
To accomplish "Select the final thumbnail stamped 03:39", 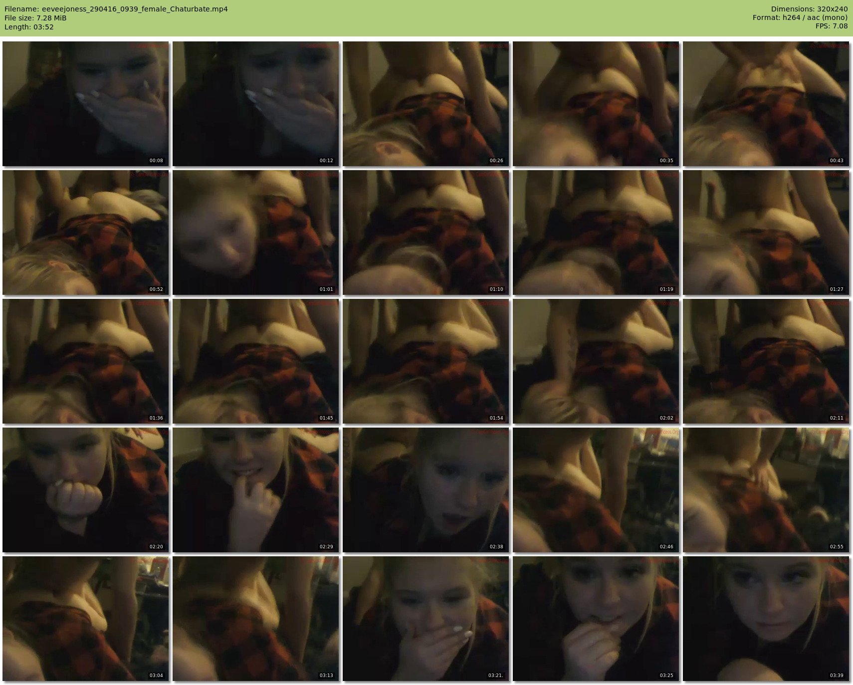I will coord(766,619).
